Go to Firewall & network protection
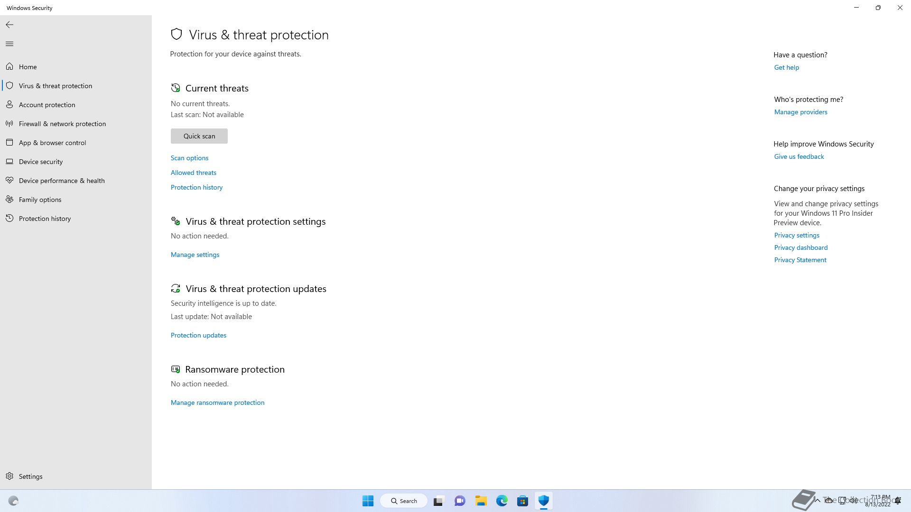 (x=76, y=124)
